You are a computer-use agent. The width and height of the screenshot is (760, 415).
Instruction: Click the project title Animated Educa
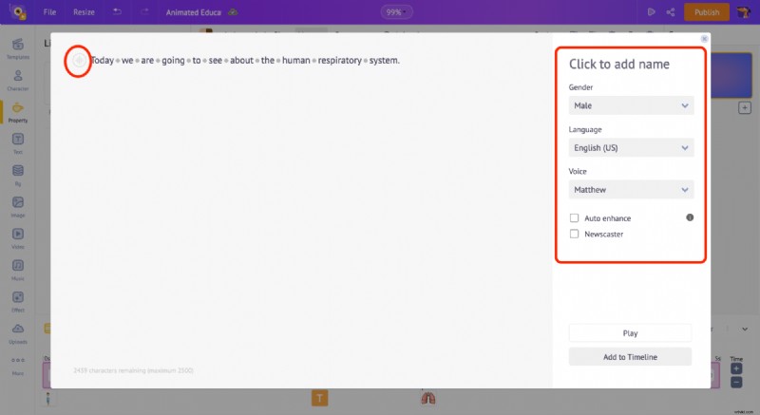pos(193,12)
